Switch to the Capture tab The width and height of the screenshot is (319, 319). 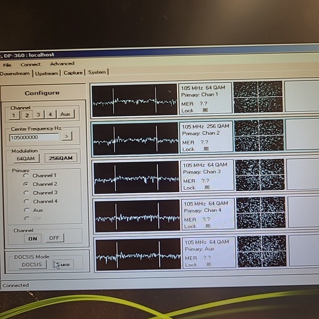73,73
